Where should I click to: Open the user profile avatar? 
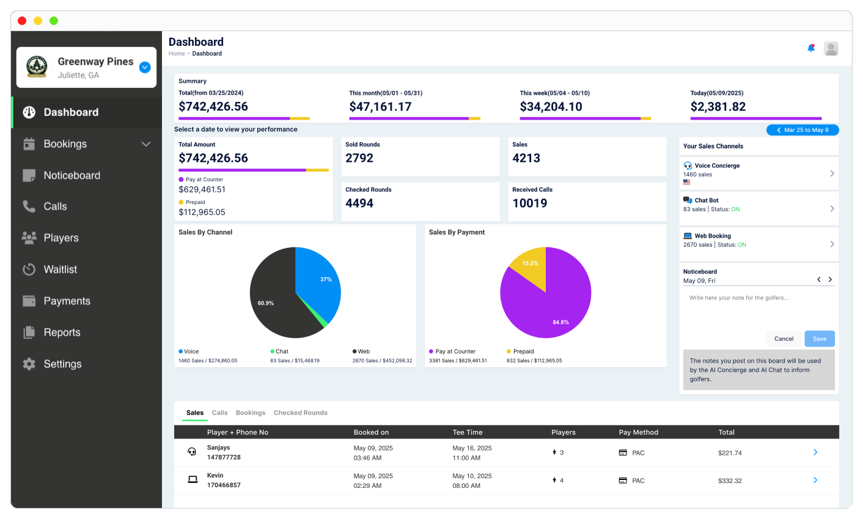(831, 48)
